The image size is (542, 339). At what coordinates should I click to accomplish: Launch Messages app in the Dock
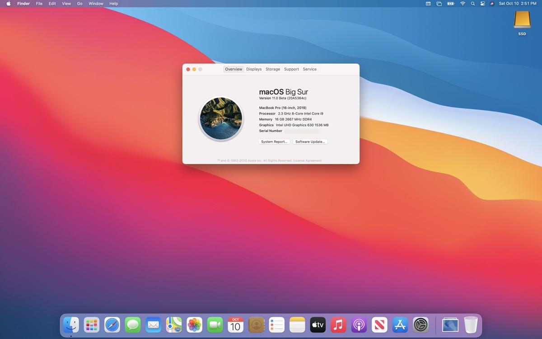tap(133, 325)
